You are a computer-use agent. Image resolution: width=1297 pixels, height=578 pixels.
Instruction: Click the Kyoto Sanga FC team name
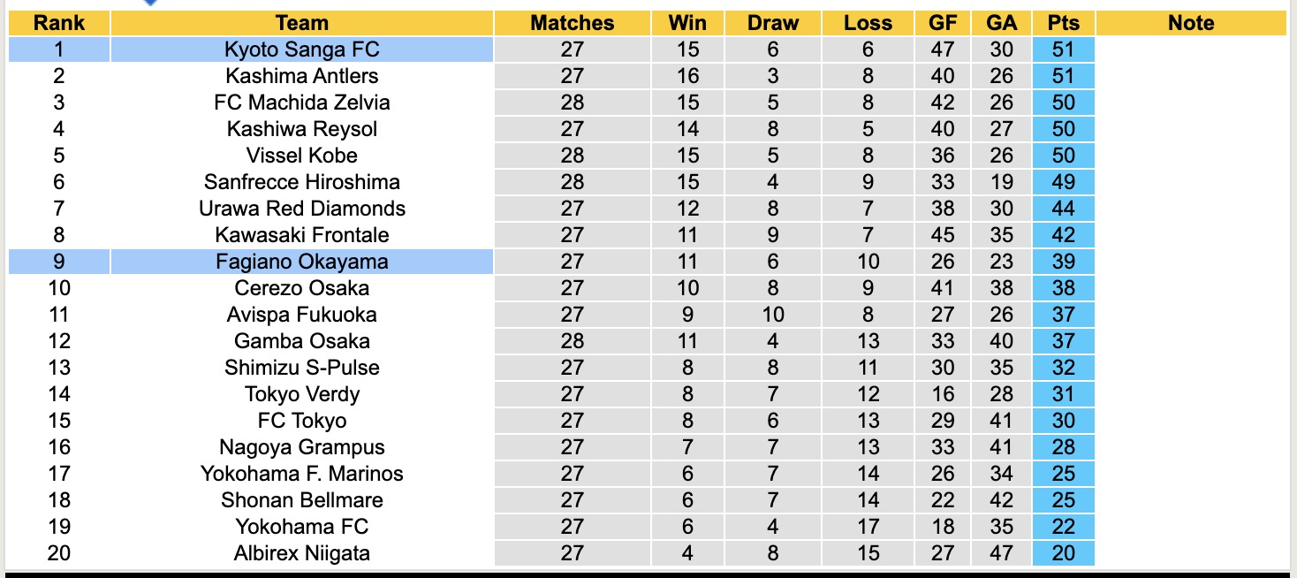coord(301,49)
